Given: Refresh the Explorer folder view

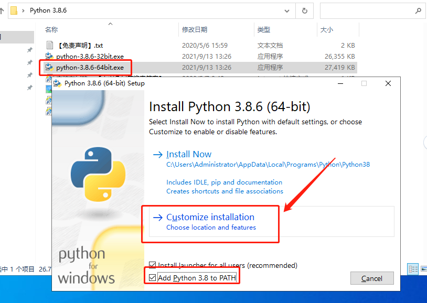Looking at the screenshot, I should [305, 11].
